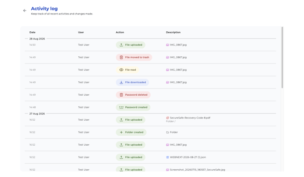The height and width of the screenshot is (177, 304).
Task: Click image icon in the File downloaded row
Action: (x=167, y=83)
